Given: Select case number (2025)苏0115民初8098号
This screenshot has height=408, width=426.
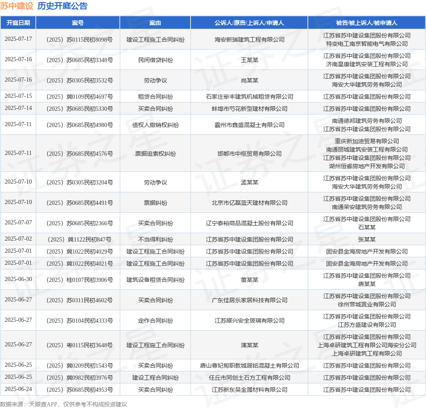Looking at the screenshot, I should tap(79, 40).
